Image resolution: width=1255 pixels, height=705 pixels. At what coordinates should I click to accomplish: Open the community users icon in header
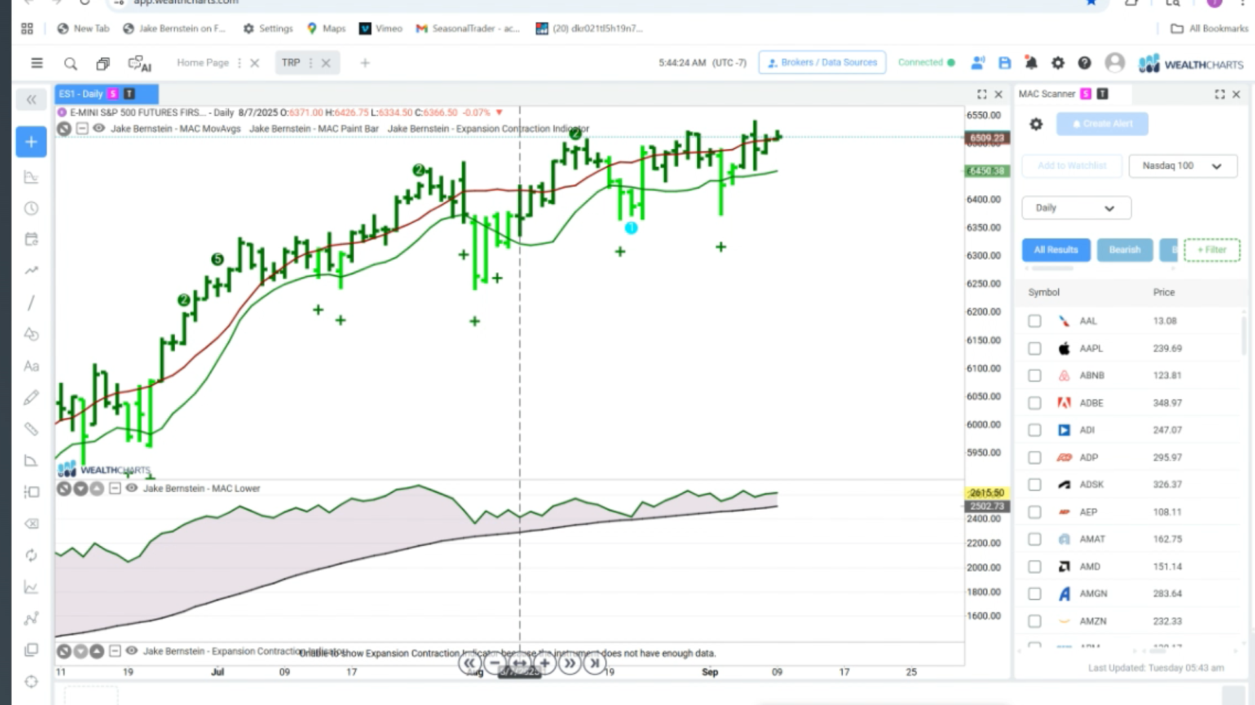click(978, 63)
